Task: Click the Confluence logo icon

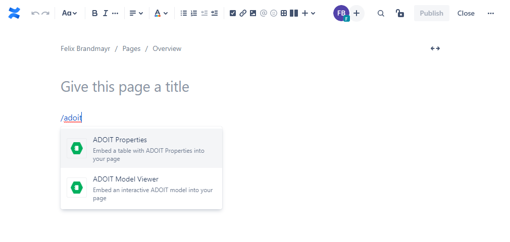Action: pyautogui.click(x=14, y=13)
